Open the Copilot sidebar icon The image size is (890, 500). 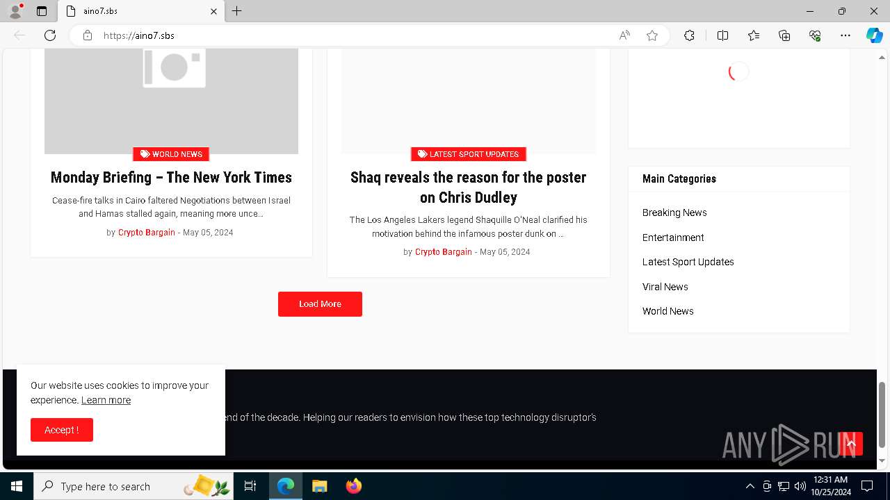[874, 35]
